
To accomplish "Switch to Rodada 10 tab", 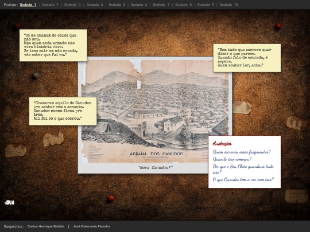I will 228,5.
